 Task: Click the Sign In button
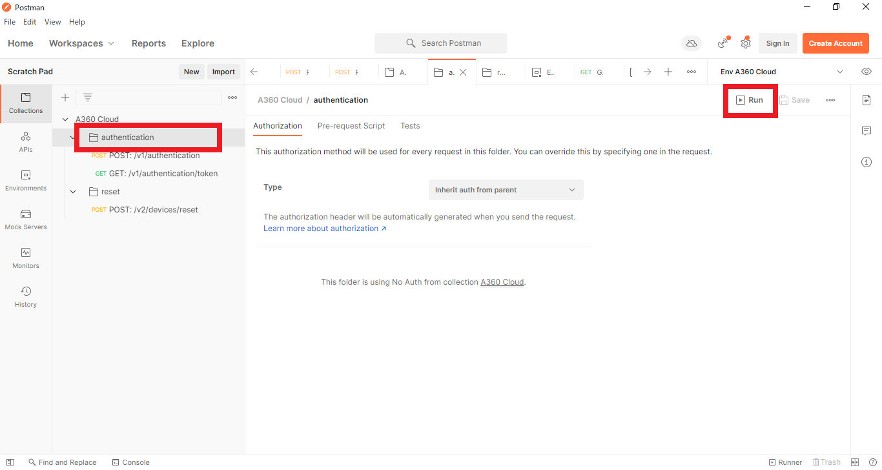click(777, 43)
